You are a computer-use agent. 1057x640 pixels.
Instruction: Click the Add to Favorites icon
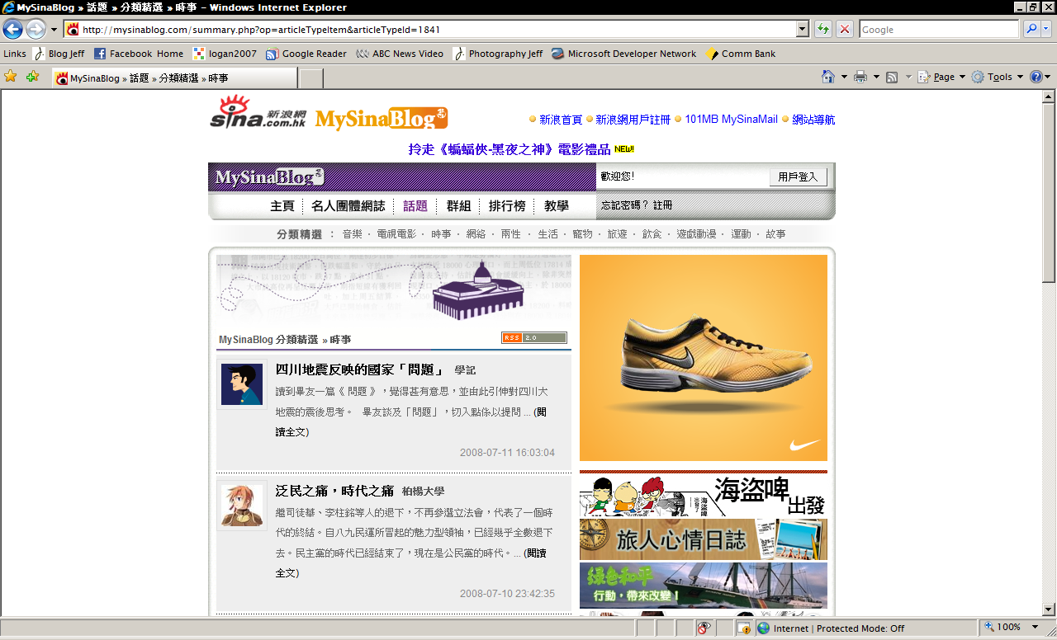[32, 77]
